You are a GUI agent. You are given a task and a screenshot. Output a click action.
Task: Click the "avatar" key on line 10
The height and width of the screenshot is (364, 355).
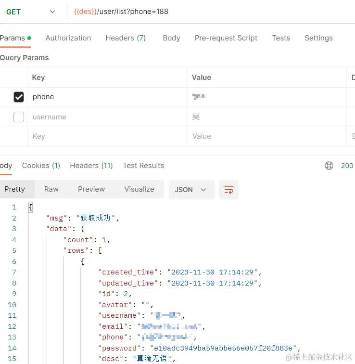coord(115,305)
